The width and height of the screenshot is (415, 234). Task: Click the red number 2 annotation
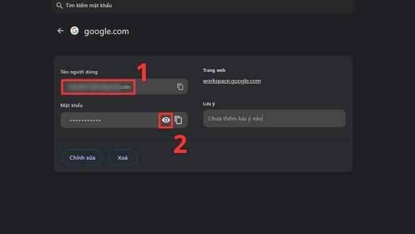180,144
